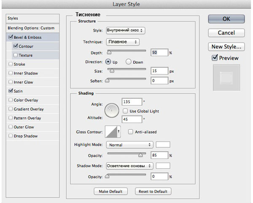Click Reset to Default button
Viewport: 253px width, 203px height.
pos(153,191)
